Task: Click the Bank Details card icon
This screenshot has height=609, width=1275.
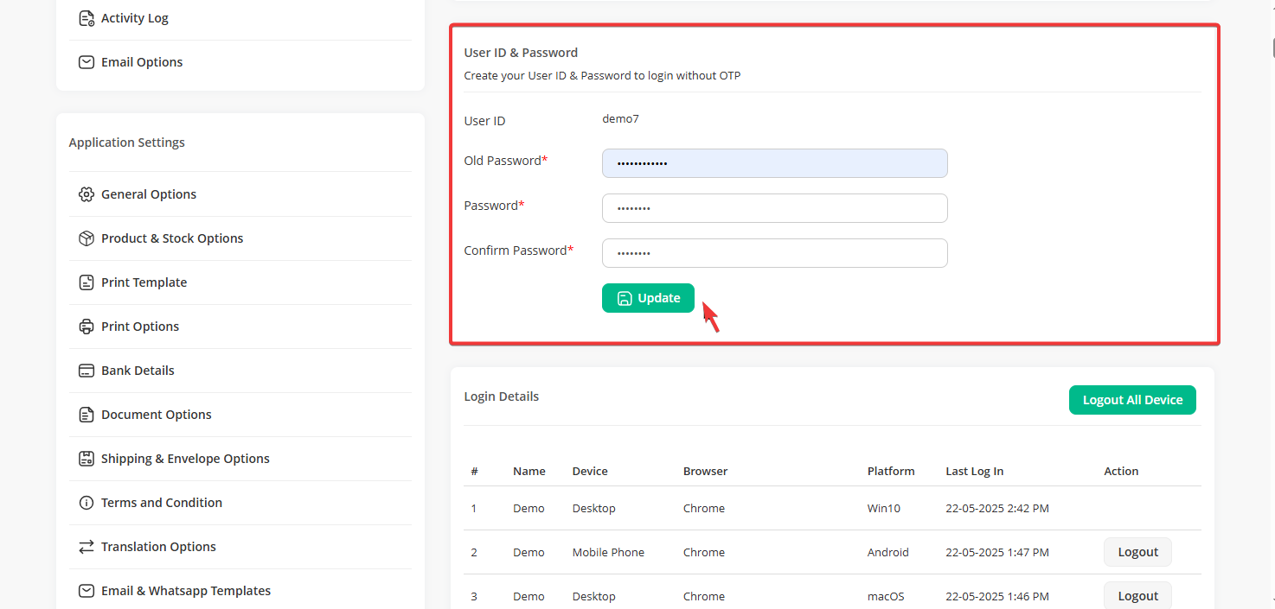Action: (x=86, y=371)
